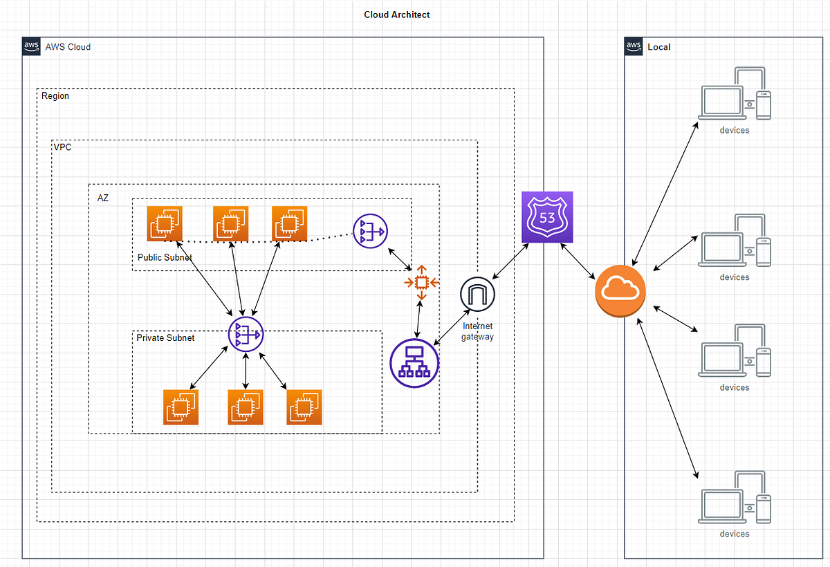Viewport: 830px width, 567px height.
Task: Click the leftmost EC2 instance in Public Subnet
Action: point(165,223)
